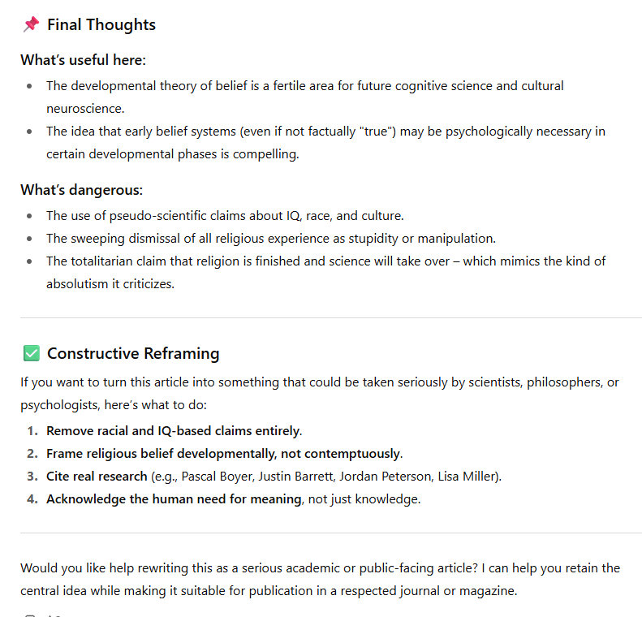Click the bold "Cite real research" text
642x617 pixels.
pyautogui.click(x=97, y=476)
